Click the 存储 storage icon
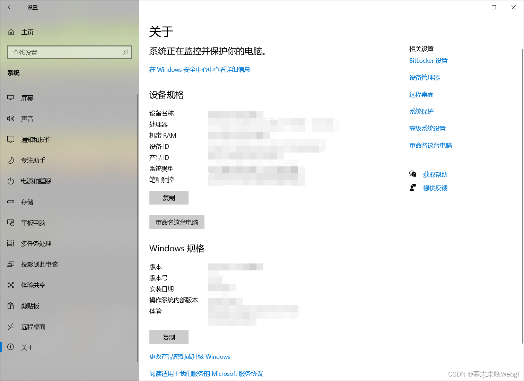 (11, 202)
